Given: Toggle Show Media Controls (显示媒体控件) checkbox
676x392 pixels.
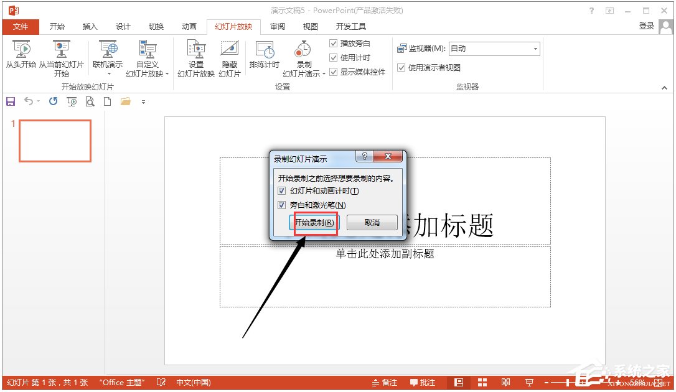Looking at the screenshot, I should click(333, 72).
